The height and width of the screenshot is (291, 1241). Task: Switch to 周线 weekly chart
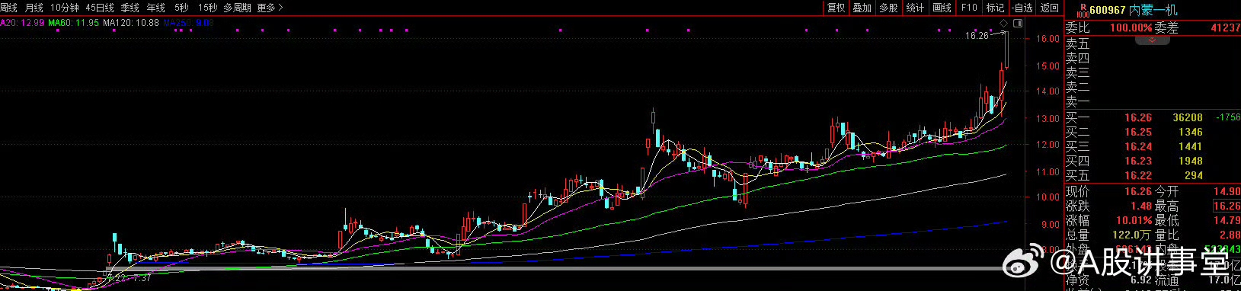click(9, 8)
